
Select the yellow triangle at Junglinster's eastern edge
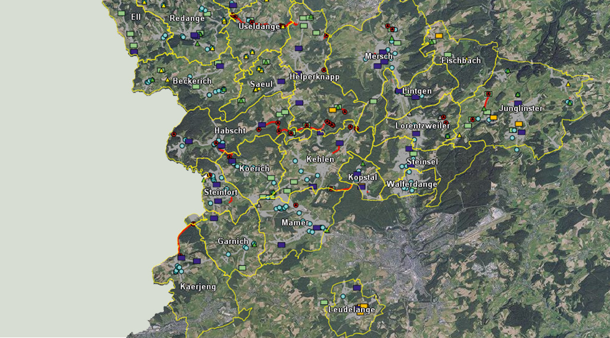568,84
